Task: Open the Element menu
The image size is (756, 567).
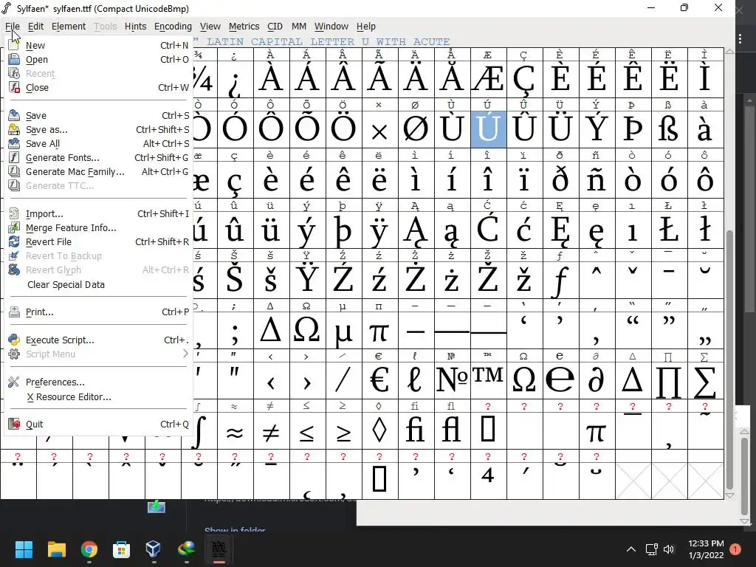Action: [x=69, y=27]
